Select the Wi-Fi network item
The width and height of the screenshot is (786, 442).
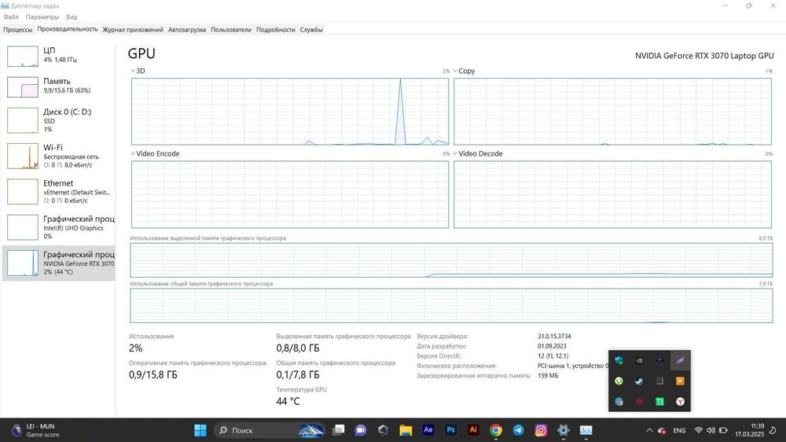pos(59,156)
